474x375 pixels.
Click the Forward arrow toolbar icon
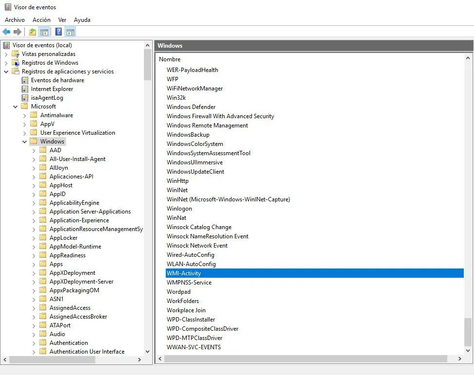coord(18,32)
